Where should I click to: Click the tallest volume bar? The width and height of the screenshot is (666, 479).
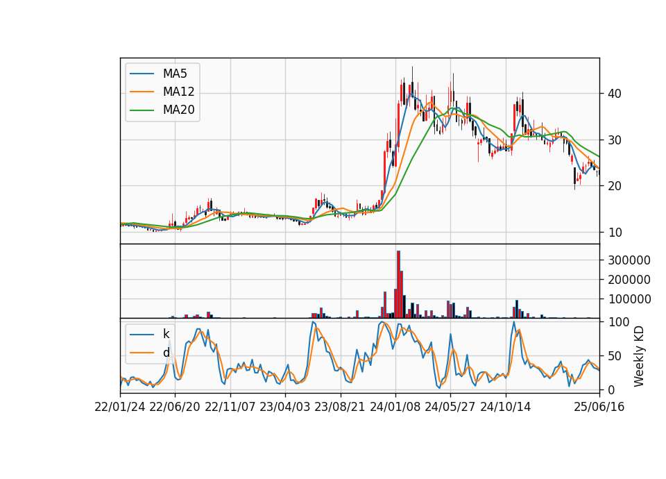click(x=398, y=285)
